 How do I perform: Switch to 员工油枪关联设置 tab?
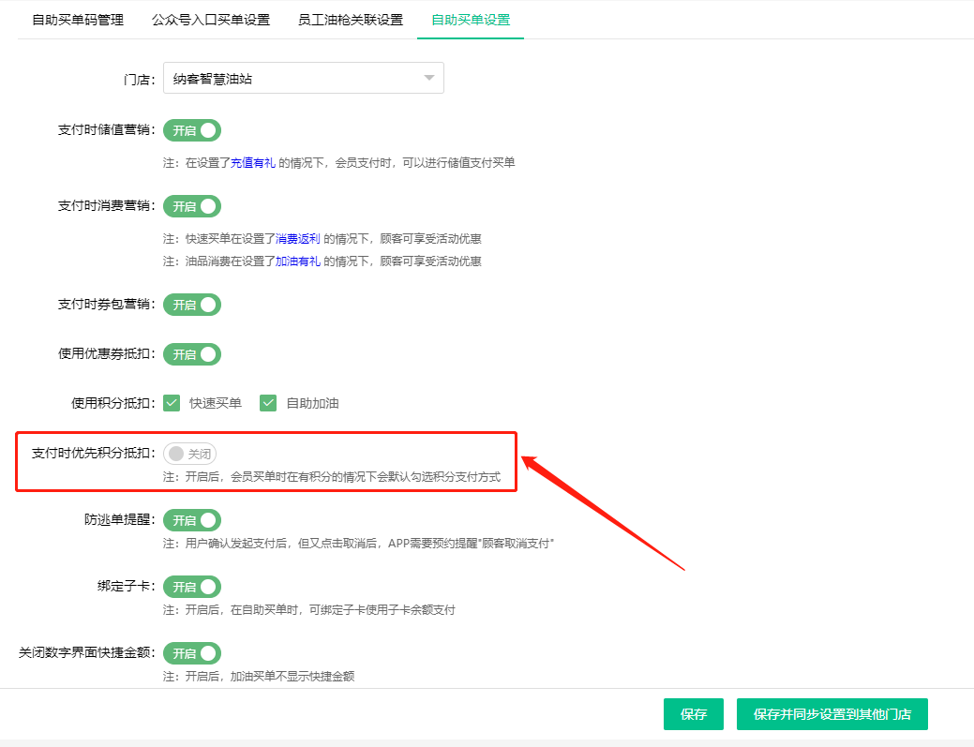click(x=348, y=18)
